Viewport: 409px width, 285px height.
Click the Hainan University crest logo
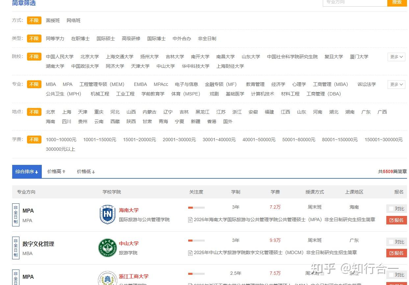pos(107,214)
